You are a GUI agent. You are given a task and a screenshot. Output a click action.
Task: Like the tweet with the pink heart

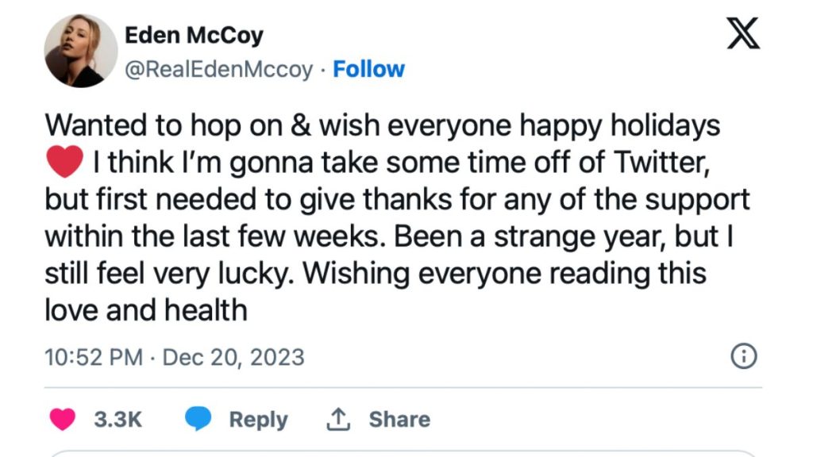pyautogui.click(x=64, y=419)
